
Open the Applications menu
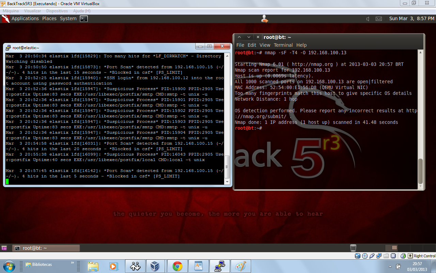point(25,19)
